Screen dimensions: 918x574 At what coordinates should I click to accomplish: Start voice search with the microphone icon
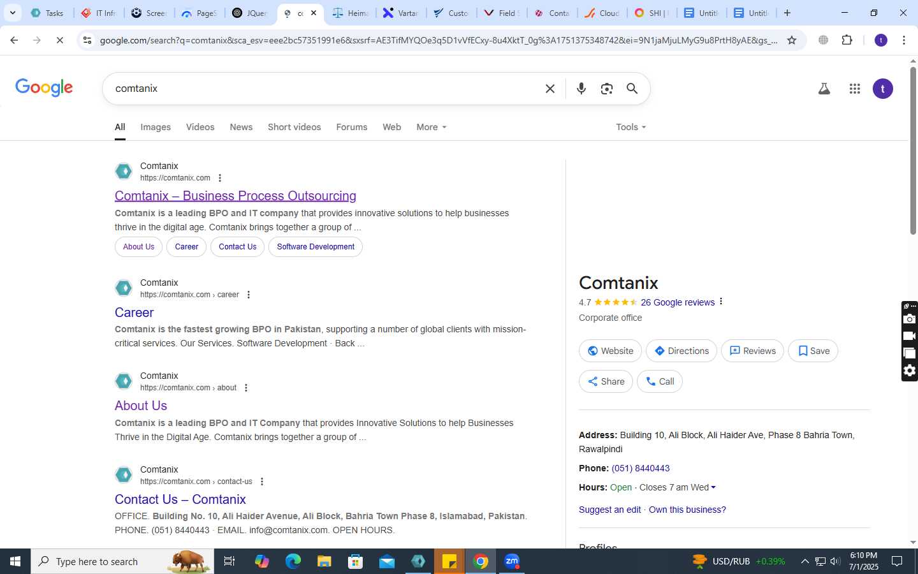[x=581, y=89]
